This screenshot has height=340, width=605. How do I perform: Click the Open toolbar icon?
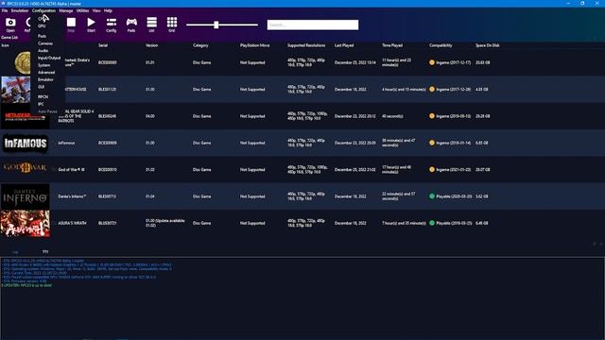click(x=10, y=25)
